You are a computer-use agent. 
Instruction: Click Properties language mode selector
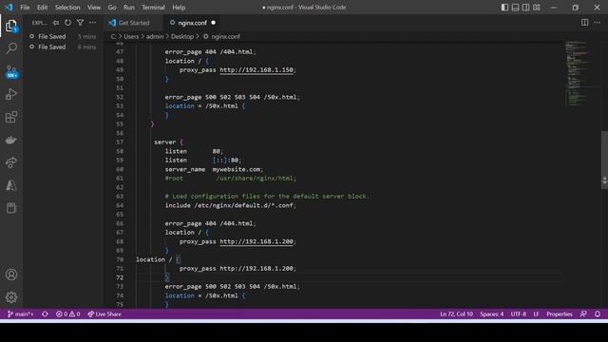(560, 314)
